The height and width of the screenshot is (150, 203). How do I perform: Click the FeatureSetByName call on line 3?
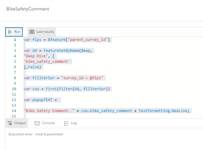[61, 51]
